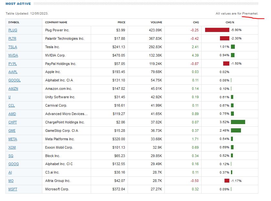The image size is (271, 201).
Task: Click ChargePoint's green change percent bar
Action: pos(238,122)
